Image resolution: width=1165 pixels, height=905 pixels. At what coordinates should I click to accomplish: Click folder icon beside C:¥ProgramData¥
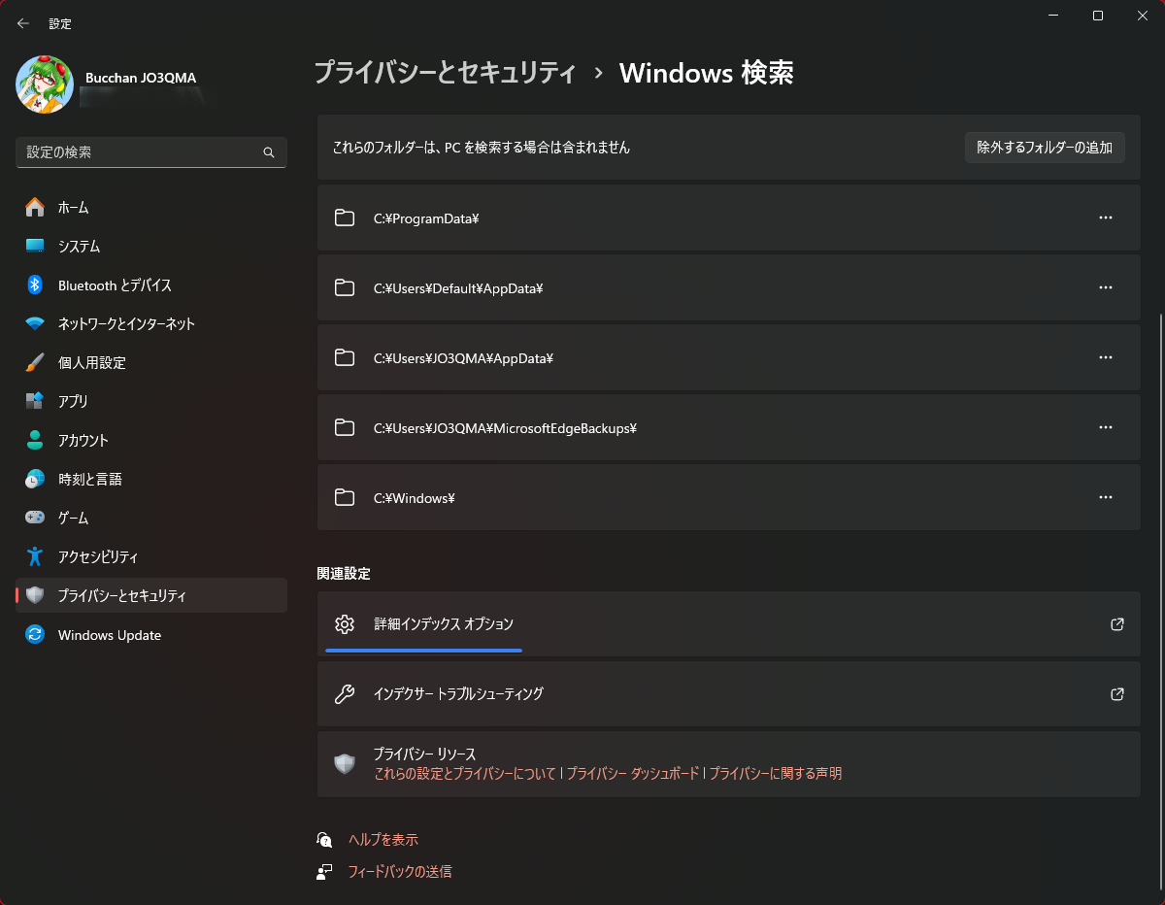[345, 218]
